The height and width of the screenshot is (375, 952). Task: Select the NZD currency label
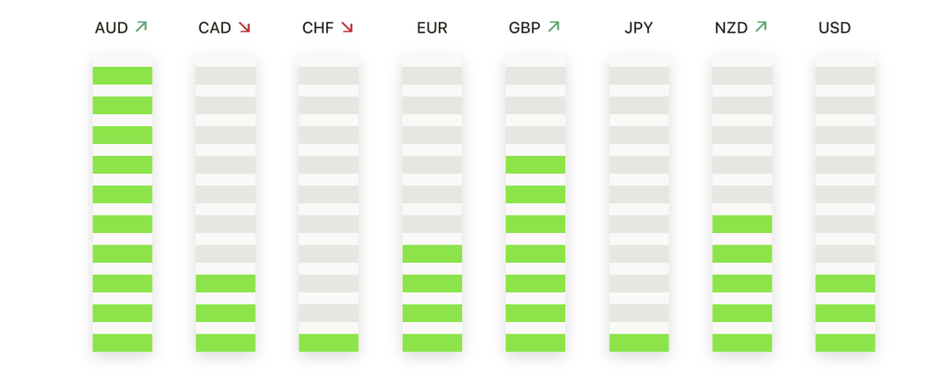pyautogui.click(x=732, y=28)
